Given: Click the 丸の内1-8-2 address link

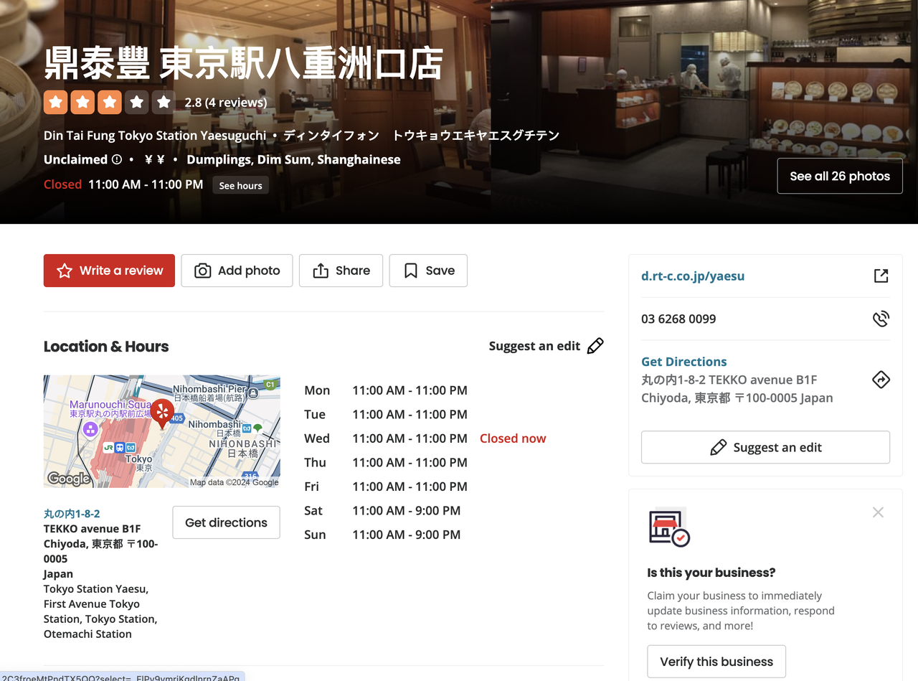Looking at the screenshot, I should pos(72,514).
